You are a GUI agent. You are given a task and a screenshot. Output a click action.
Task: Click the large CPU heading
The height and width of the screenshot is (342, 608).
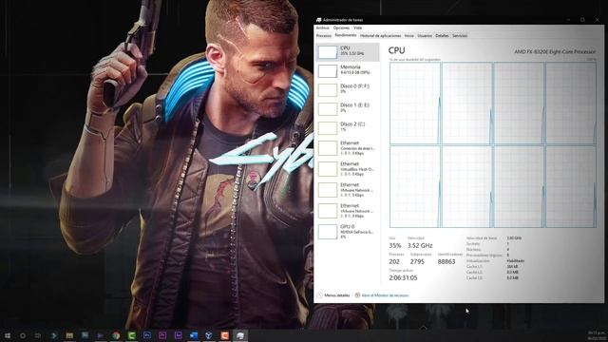(x=397, y=50)
